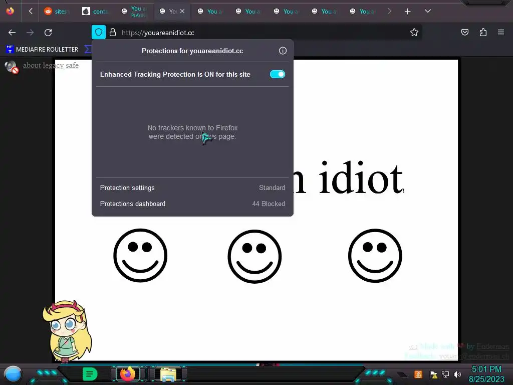This screenshot has height=385, width=513.
Task: Open the Start orb on the taskbar
Action: click(x=13, y=374)
